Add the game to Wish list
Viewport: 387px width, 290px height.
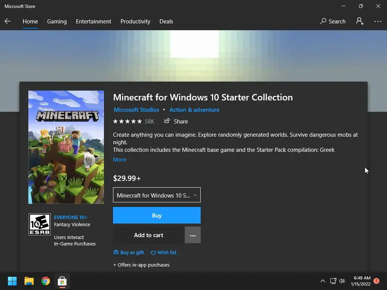coord(164,253)
